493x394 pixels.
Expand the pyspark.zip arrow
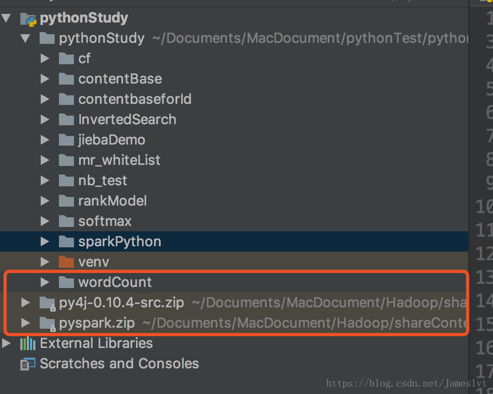click(26, 323)
